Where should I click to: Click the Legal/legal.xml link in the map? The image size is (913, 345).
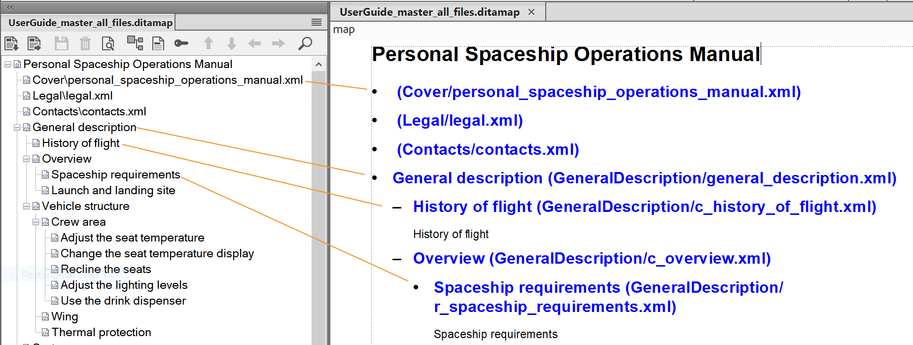[x=459, y=121]
